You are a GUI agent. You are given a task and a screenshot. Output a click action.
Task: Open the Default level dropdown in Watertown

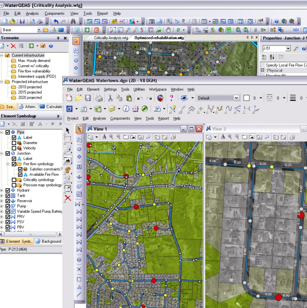click(x=236, y=98)
